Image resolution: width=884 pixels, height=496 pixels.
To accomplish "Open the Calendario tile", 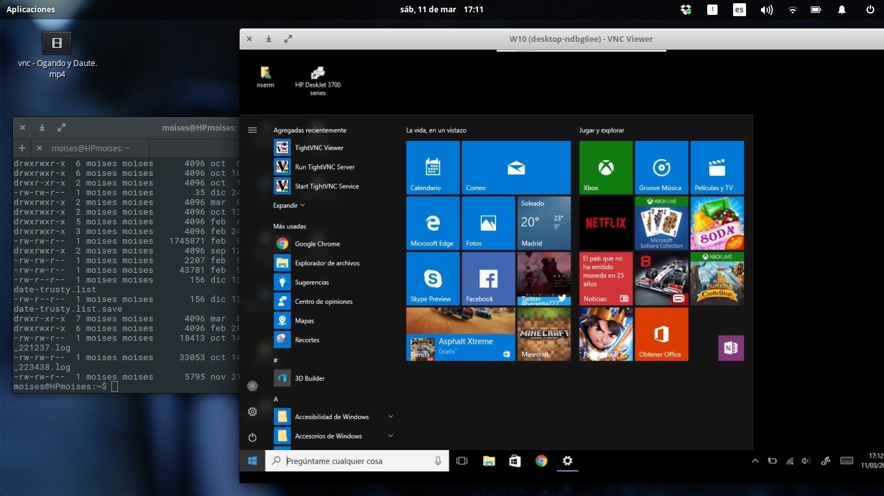I will click(x=433, y=167).
